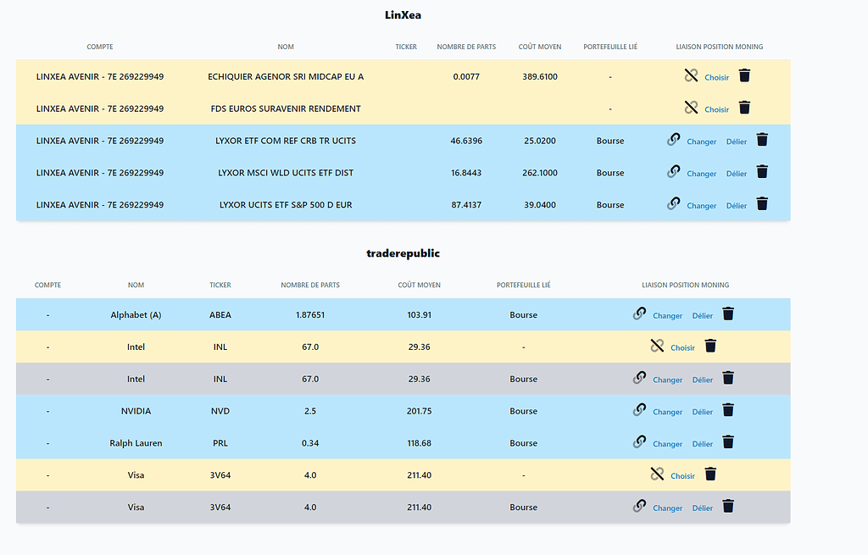Click the chain link icon in the NVIDIA row
This screenshot has height=555, width=868.
click(639, 410)
